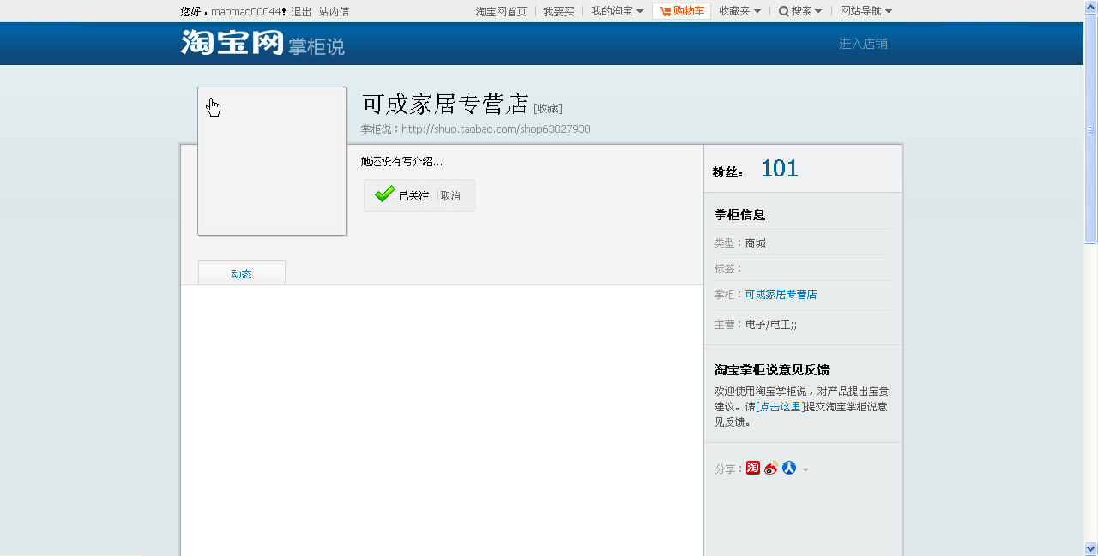This screenshot has width=1098, height=556.
Task: Click 退出 to log out
Action: tap(301, 11)
